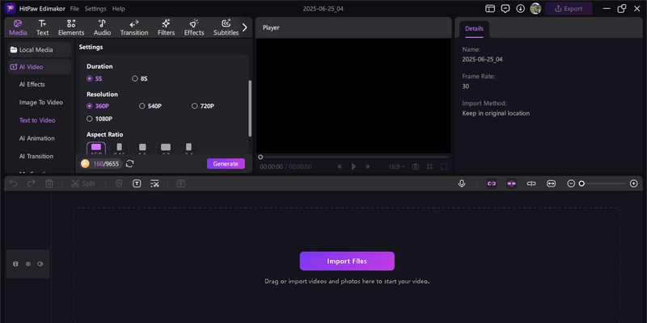Open AI Effects
This screenshot has width=647, height=323.
tap(32, 84)
